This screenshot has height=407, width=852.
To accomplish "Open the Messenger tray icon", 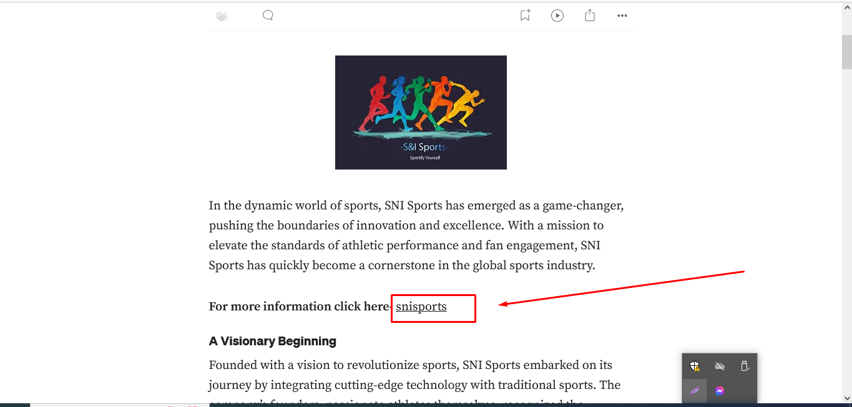I will pyautogui.click(x=720, y=391).
